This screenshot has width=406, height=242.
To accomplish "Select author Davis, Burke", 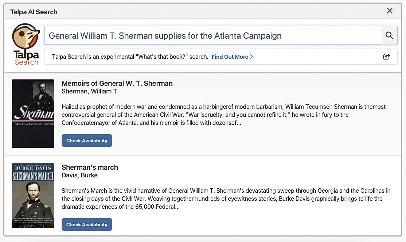I will pyautogui.click(x=79, y=175).
